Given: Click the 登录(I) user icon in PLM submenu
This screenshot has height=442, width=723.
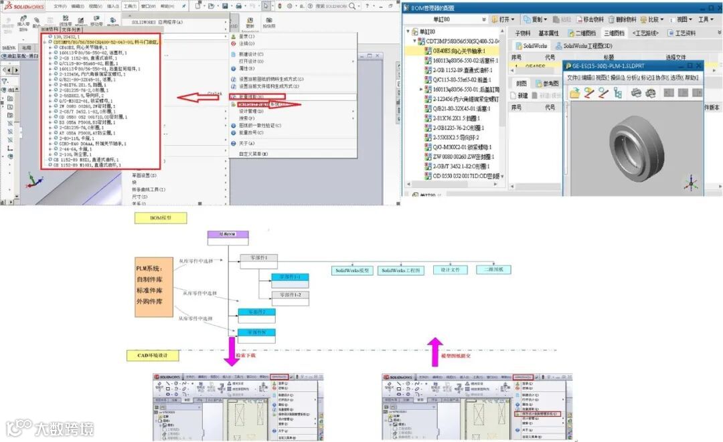Looking at the screenshot, I should (x=234, y=36).
